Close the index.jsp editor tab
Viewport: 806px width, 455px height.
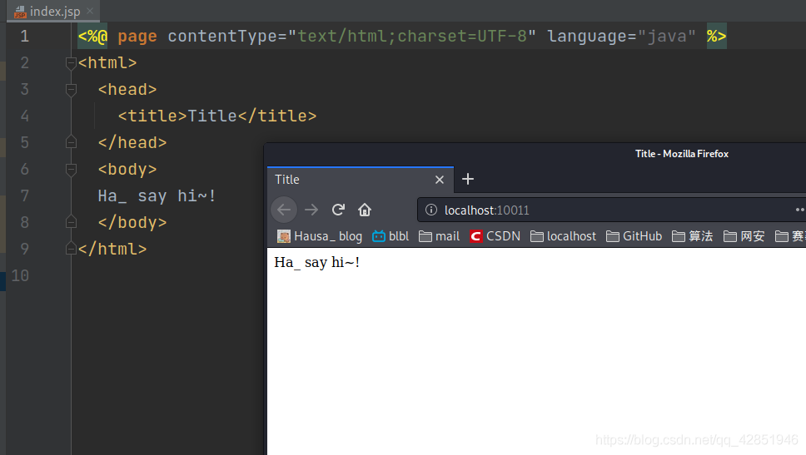coord(90,12)
